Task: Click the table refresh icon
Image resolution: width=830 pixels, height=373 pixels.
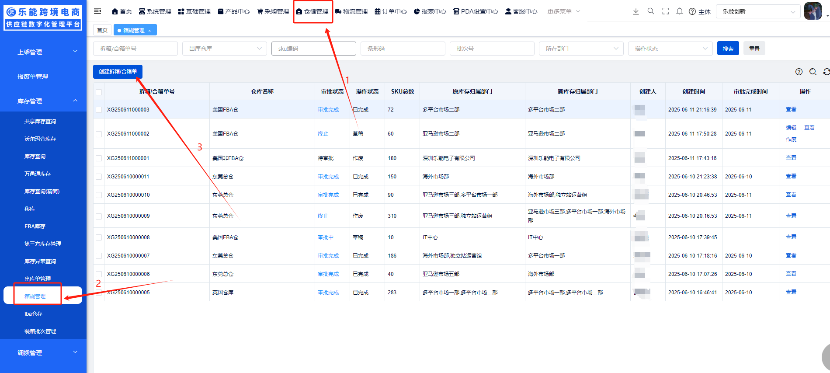Action: (x=827, y=72)
